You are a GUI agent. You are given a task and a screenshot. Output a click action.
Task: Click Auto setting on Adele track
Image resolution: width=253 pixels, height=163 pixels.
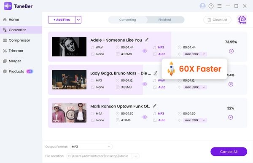coord(162,54)
